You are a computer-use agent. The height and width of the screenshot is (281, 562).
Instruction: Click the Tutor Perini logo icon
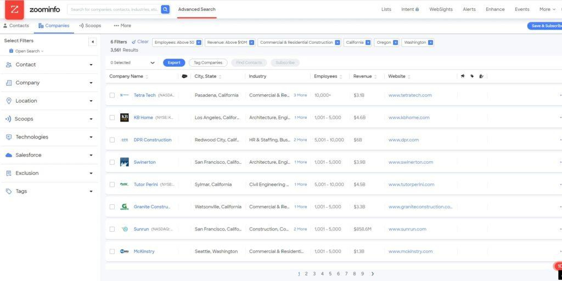[125, 185]
